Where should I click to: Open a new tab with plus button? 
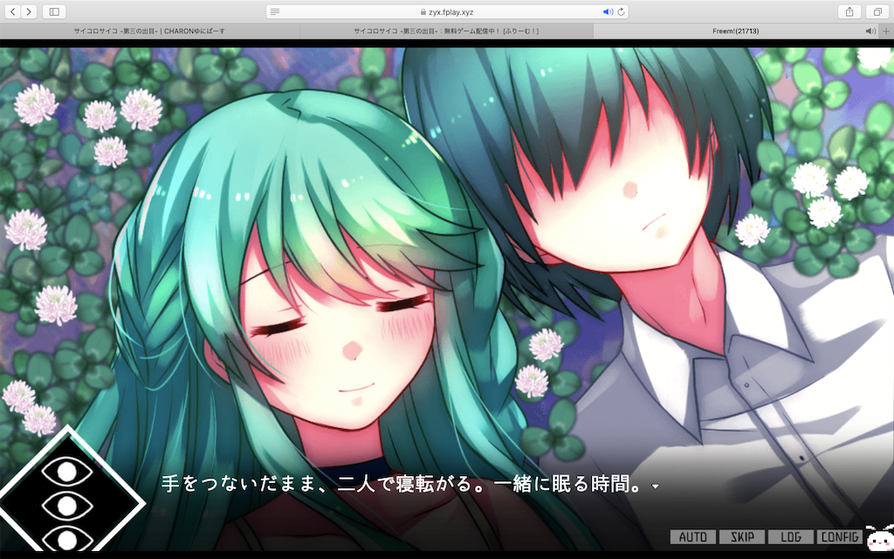click(x=886, y=31)
